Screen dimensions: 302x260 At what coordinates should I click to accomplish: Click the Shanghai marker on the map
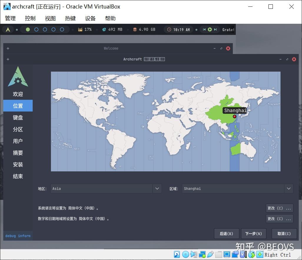click(234, 117)
